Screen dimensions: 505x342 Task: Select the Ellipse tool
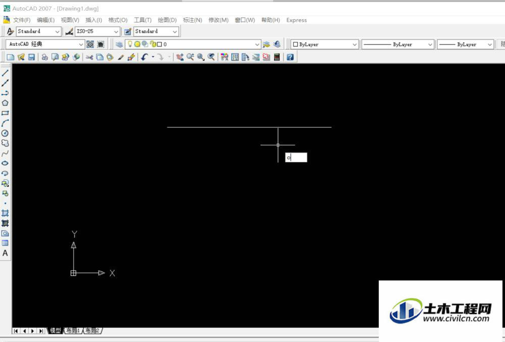click(x=5, y=163)
